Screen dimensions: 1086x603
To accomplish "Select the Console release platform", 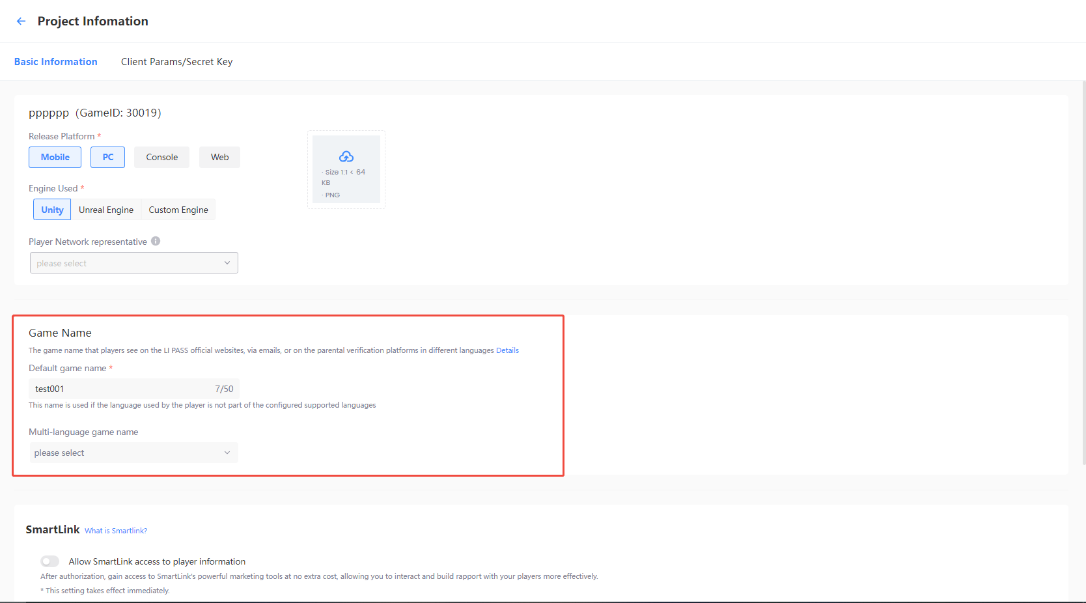I will (x=161, y=158).
